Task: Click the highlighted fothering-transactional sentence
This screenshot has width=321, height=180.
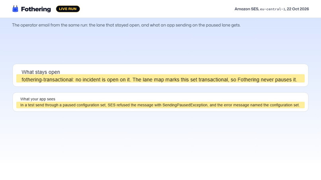Action: tap(160, 79)
